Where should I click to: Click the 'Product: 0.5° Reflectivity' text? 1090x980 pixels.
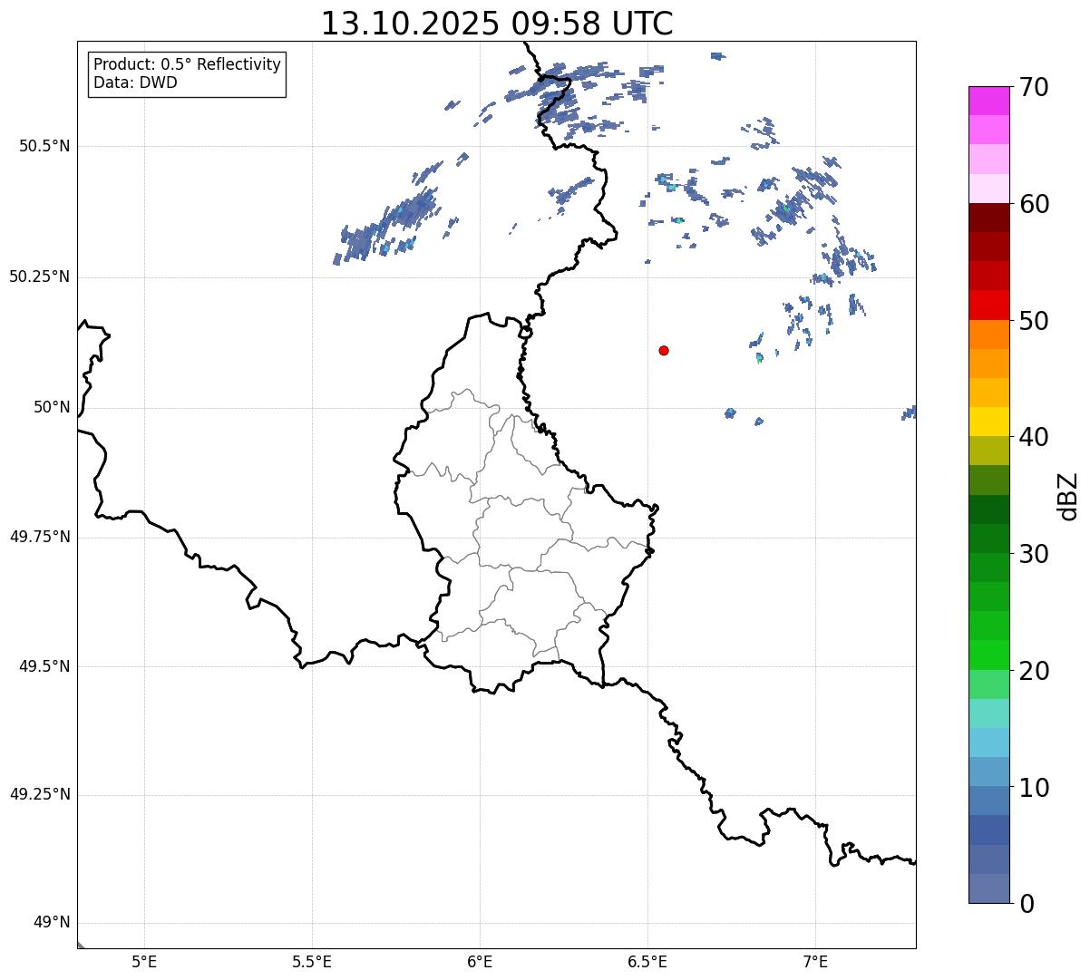[187, 65]
